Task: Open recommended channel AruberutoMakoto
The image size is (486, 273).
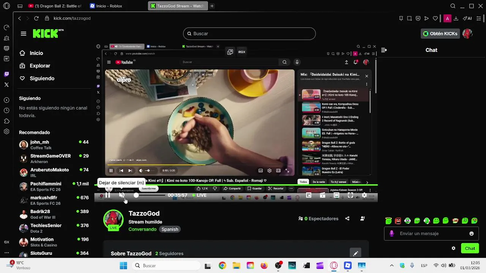Action: [54, 173]
